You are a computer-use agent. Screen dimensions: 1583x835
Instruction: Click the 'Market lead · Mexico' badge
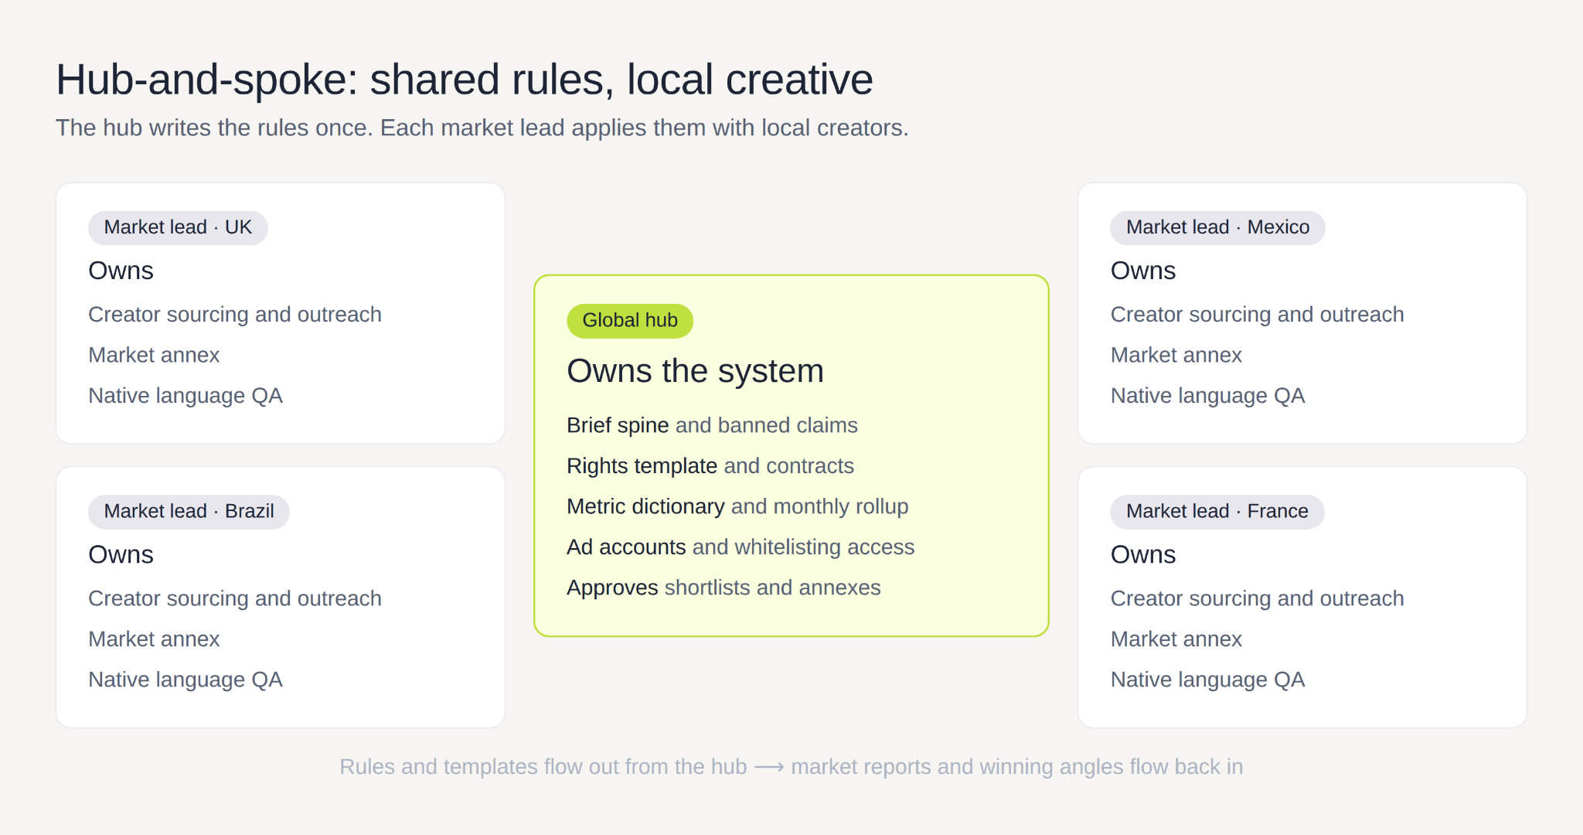[1217, 227]
